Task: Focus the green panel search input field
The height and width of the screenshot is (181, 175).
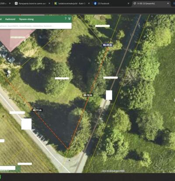Action: (35, 26)
